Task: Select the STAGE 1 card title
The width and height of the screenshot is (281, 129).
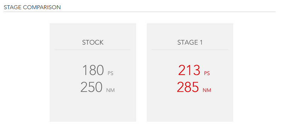Action: pyautogui.click(x=190, y=42)
